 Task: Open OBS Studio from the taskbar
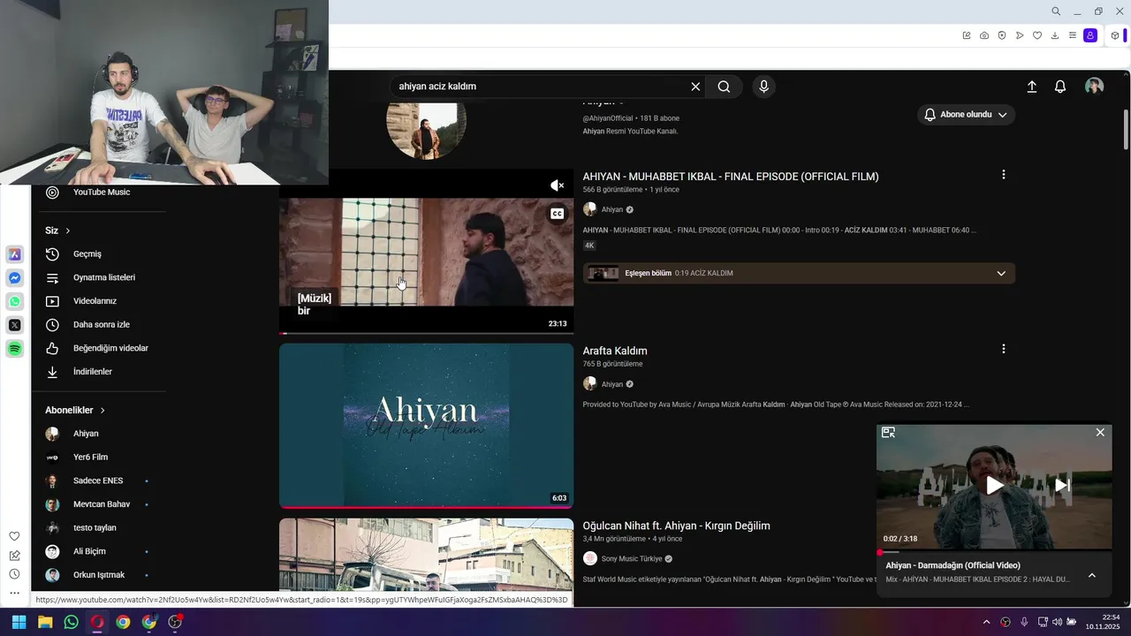(x=175, y=622)
